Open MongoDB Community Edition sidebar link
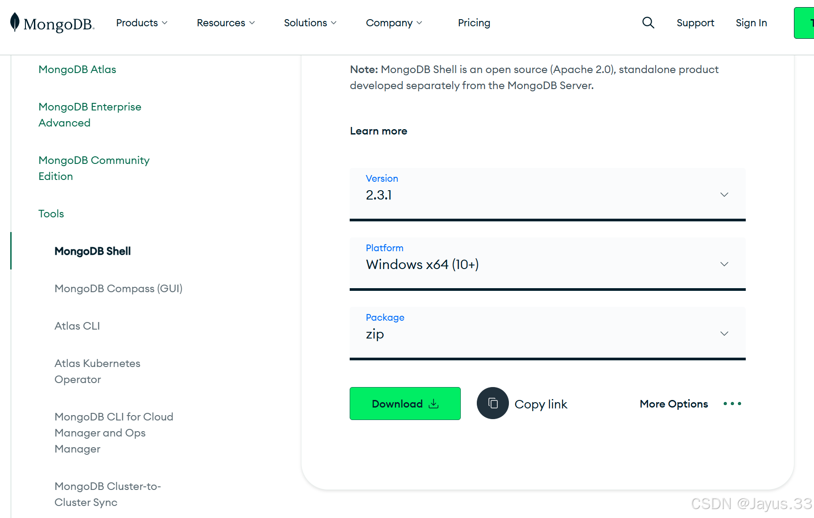Image resolution: width=814 pixels, height=518 pixels. click(x=94, y=168)
